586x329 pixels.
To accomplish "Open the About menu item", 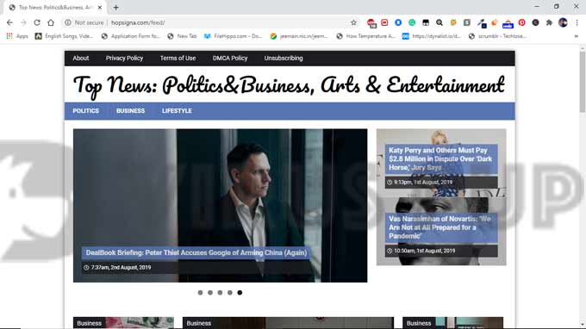I will click(81, 59).
